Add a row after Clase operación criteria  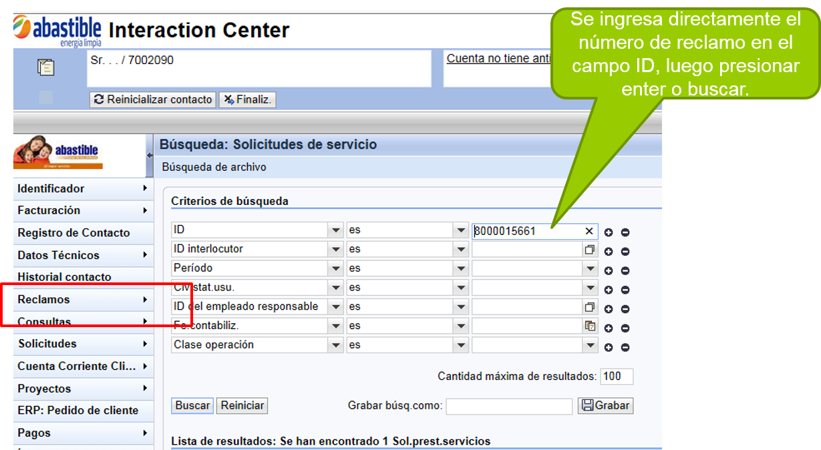tap(609, 347)
